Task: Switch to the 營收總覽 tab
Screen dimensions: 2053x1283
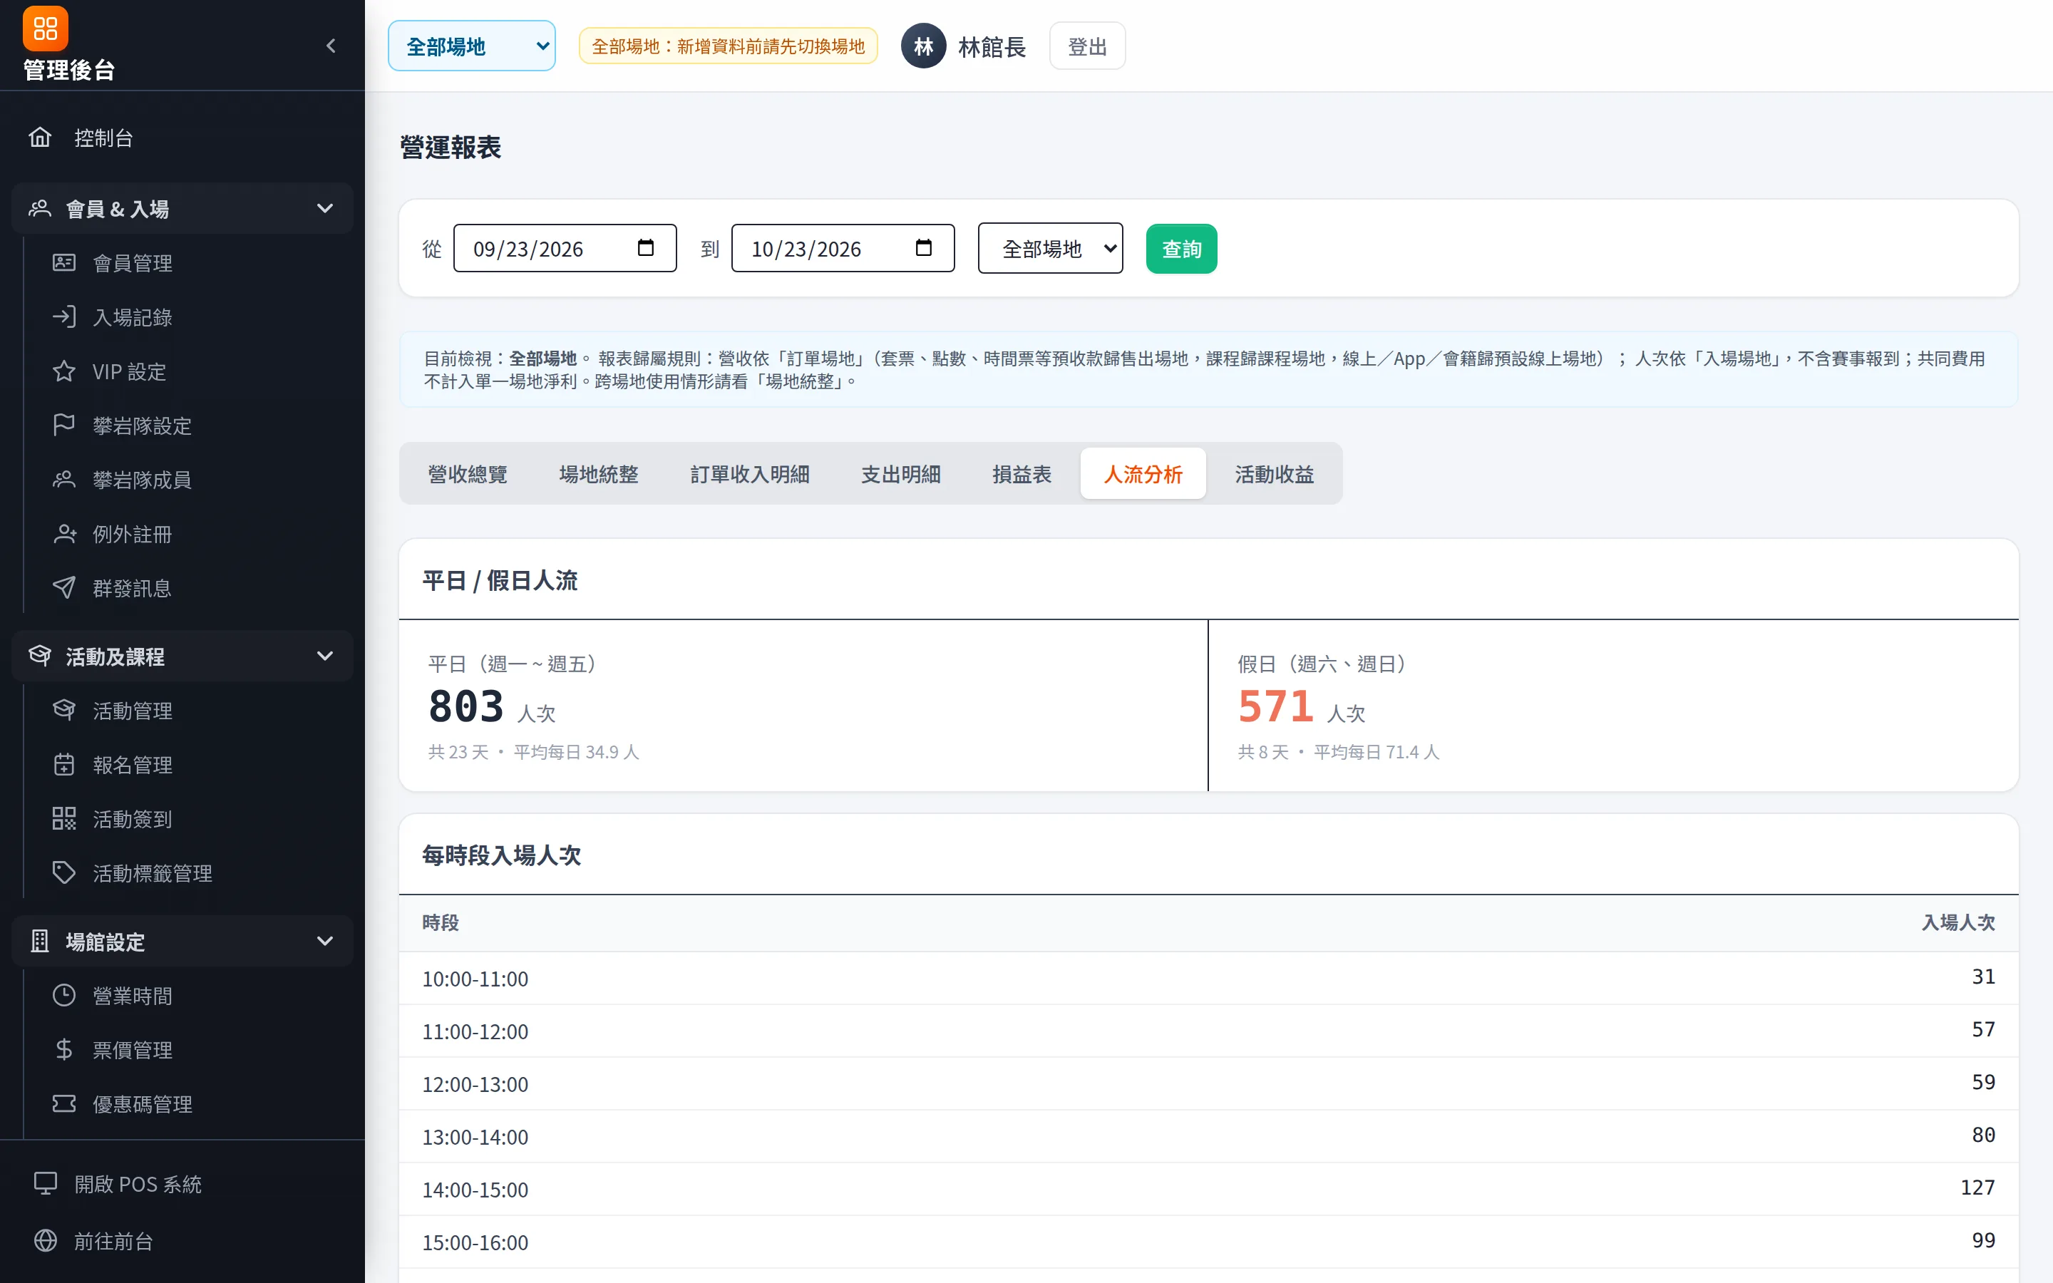Action: (x=468, y=474)
